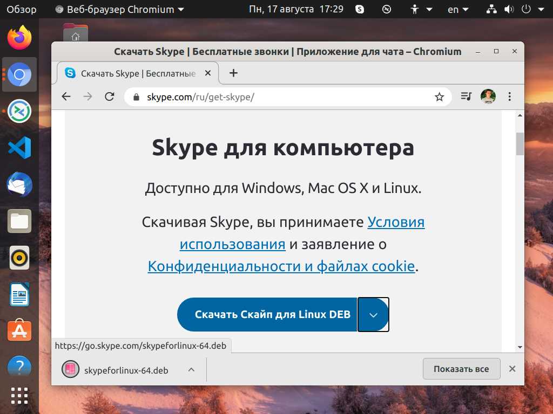
Task: Open Thunderbird mail from the dock
Action: coord(19,185)
